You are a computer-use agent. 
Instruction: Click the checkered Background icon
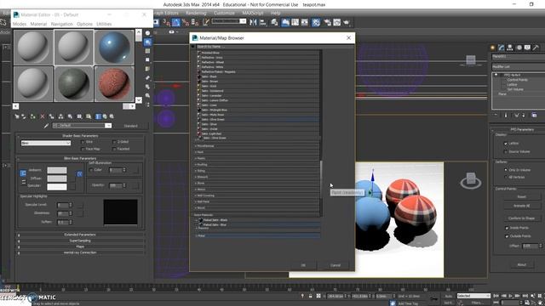147,51
